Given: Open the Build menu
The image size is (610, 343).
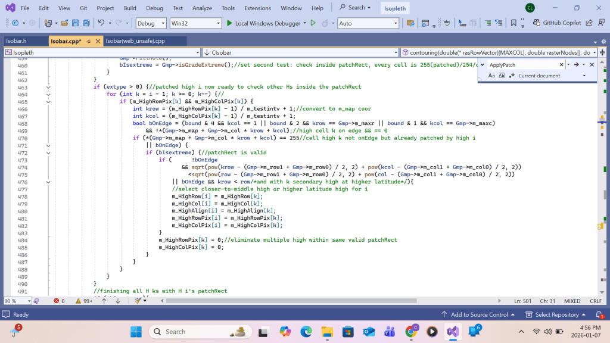Looking at the screenshot, I should (x=130, y=8).
